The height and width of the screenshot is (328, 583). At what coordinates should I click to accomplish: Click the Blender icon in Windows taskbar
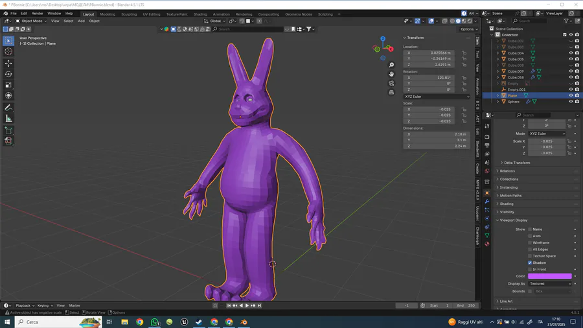[244, 322]
